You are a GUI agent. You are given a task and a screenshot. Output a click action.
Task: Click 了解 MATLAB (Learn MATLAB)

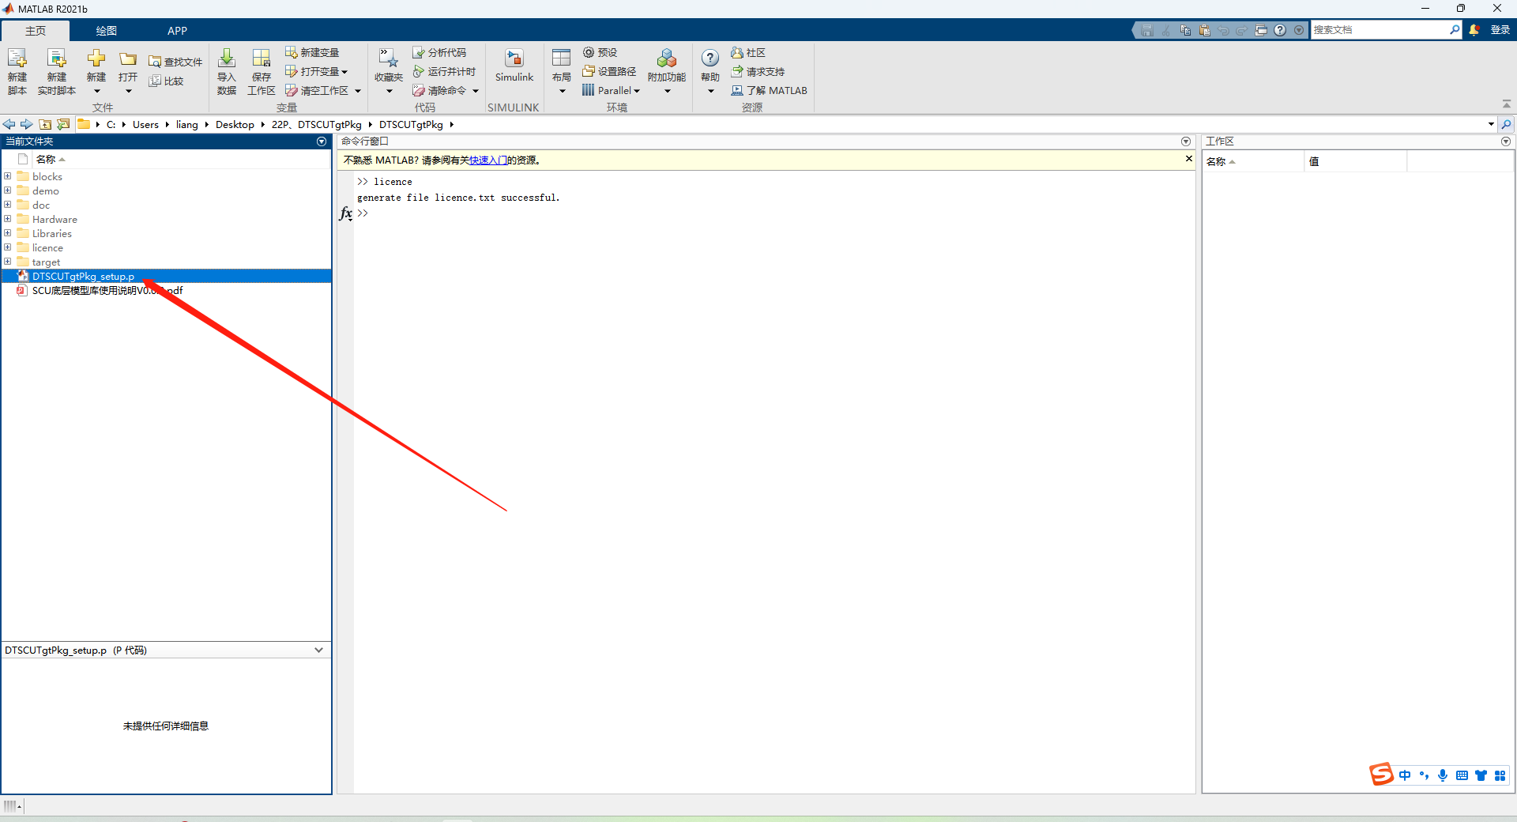pyautogui.click(x=770, y=90)
